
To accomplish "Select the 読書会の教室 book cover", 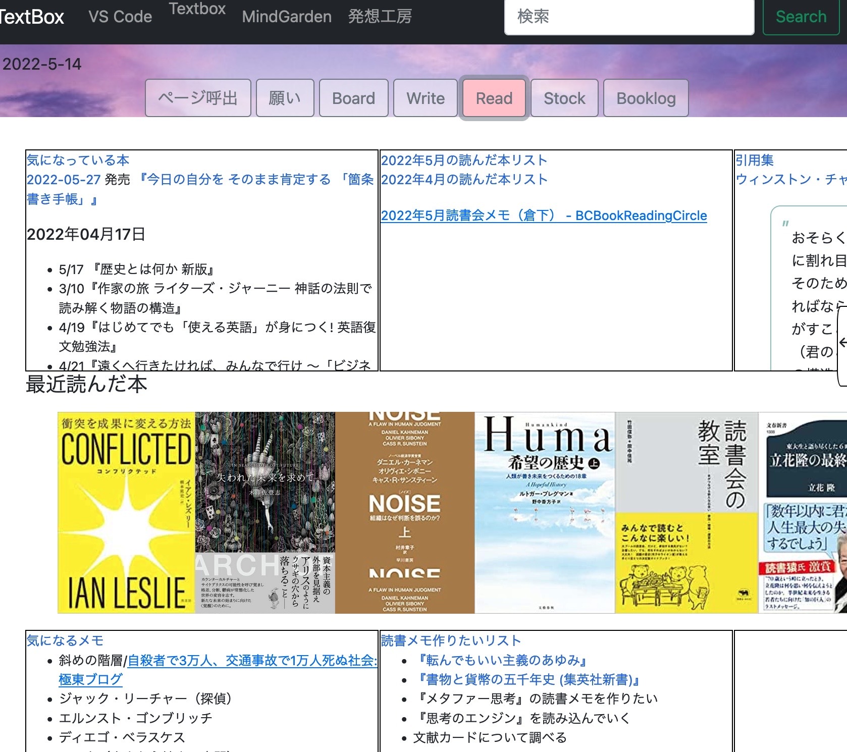I will pos(686,513).
